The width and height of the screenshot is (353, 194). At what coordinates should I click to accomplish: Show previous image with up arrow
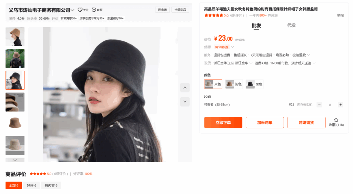[x=185, y=88]
